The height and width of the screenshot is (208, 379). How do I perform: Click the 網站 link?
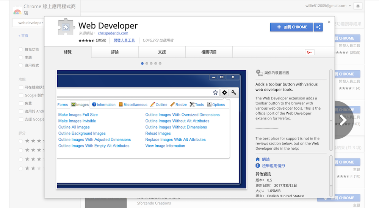tap(266, 159)
